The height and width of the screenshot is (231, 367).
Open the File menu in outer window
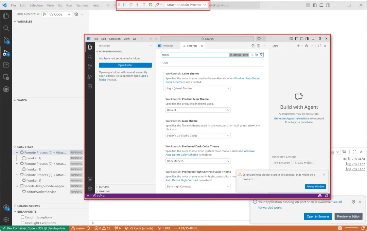[13, 5]
